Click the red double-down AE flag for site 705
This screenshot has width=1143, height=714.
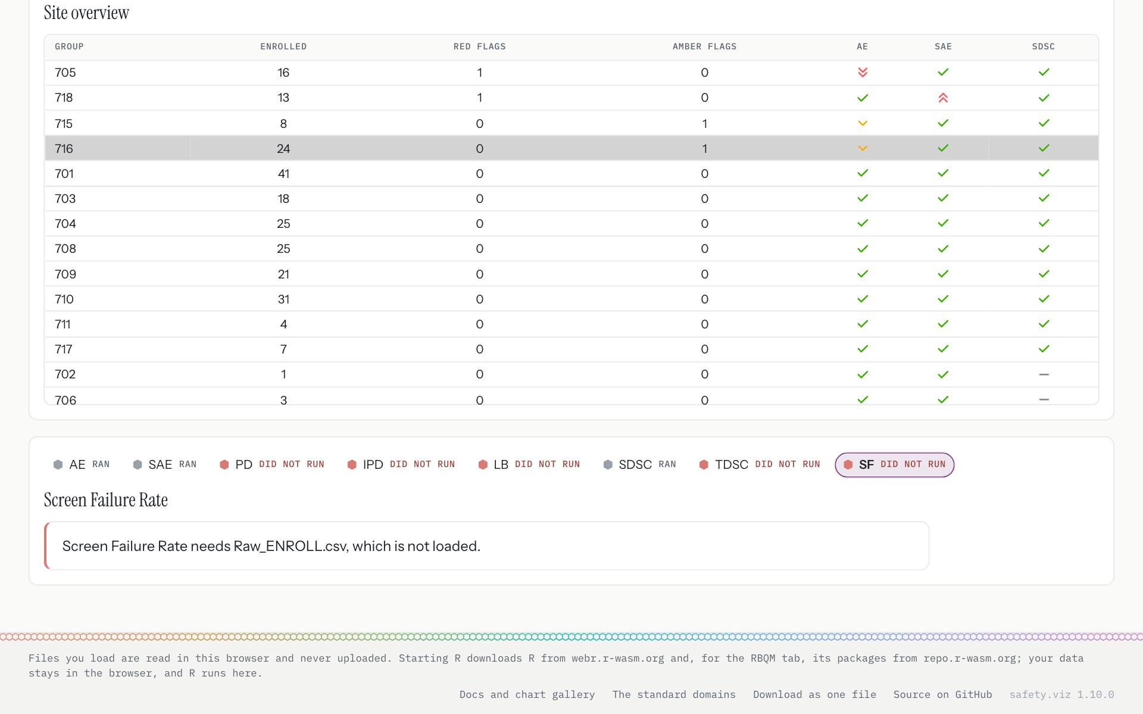[x=862, y=73]
